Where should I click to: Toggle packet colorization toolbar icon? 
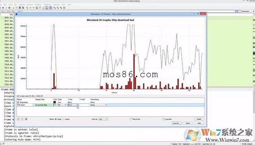[50, 8]
